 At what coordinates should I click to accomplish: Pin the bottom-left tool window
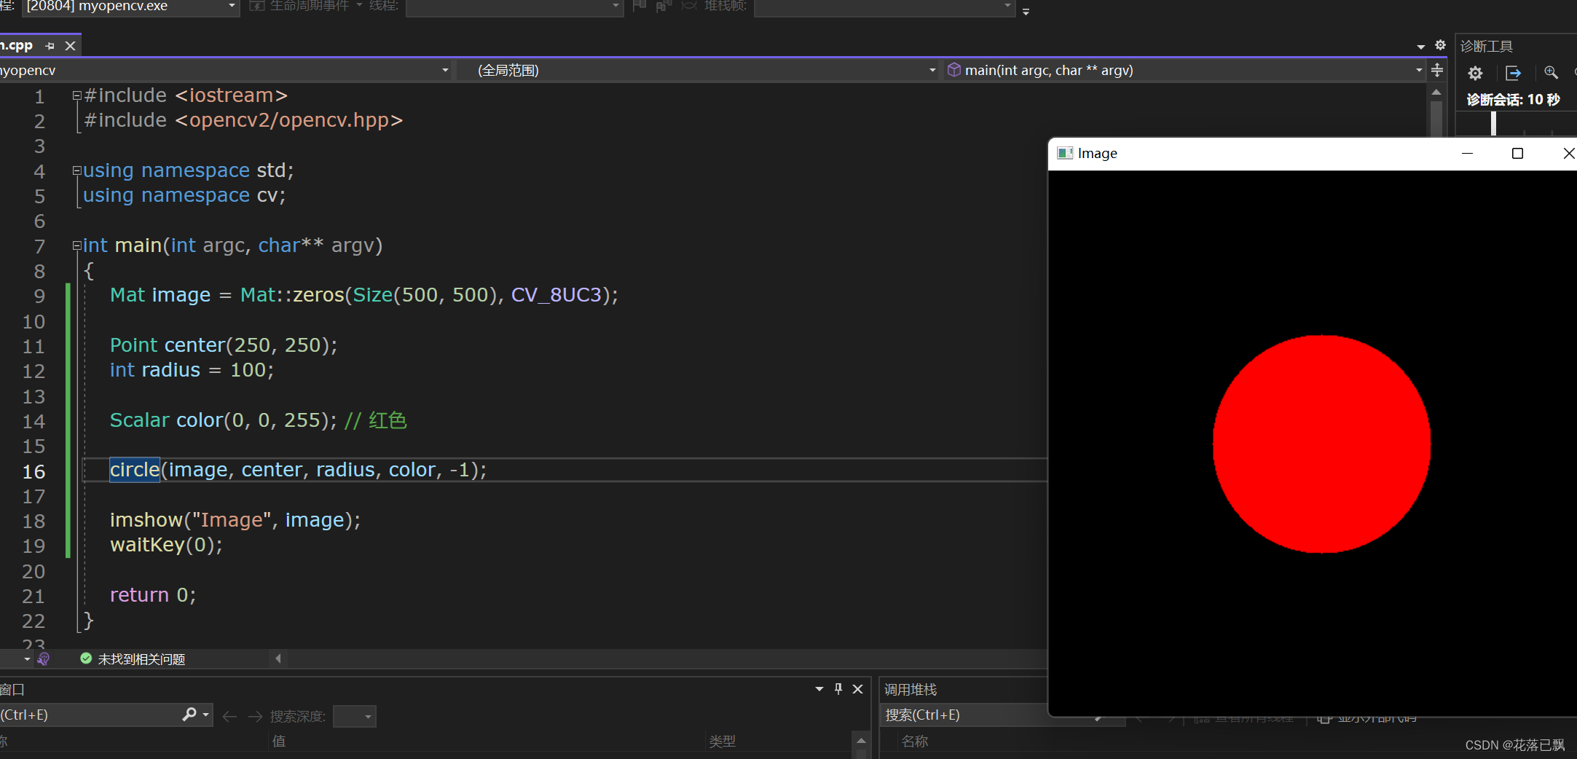[838, 688]
